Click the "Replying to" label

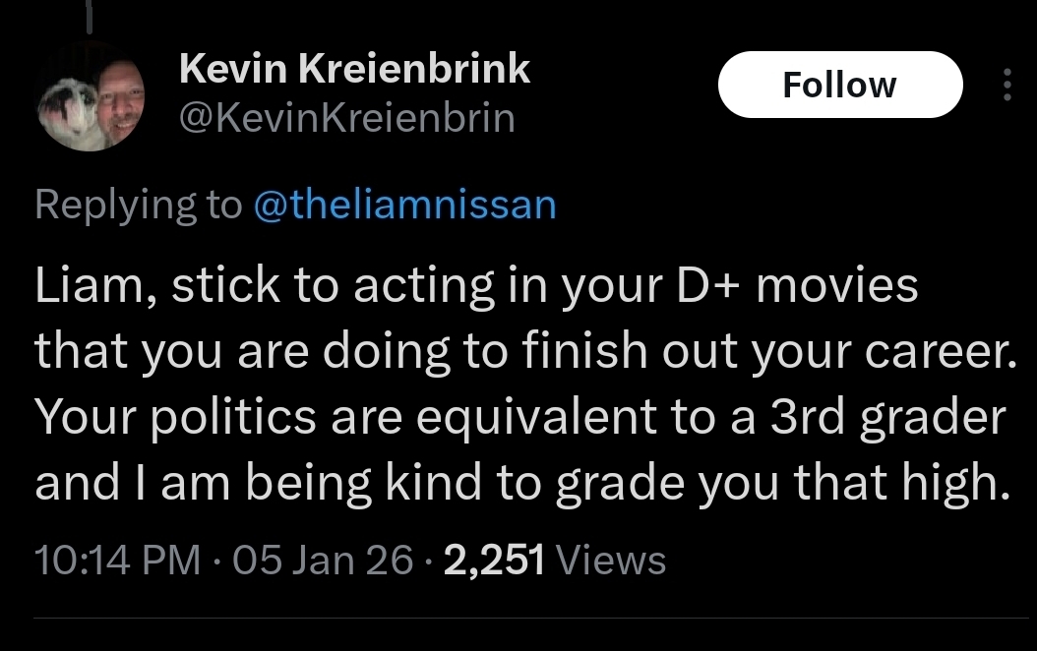click(x=138, y=205)
